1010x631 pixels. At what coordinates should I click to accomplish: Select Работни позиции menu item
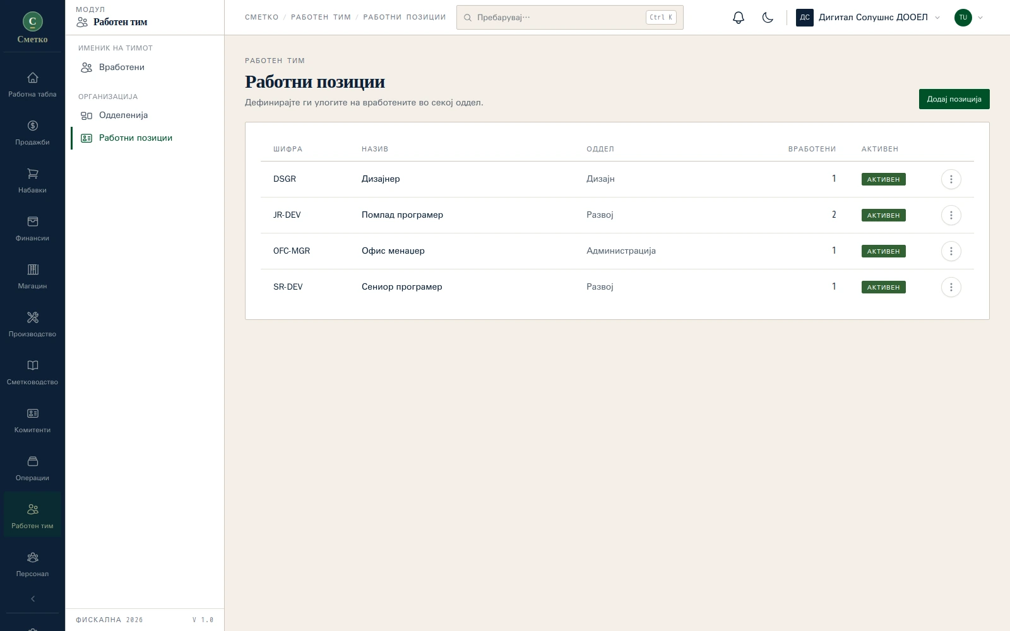pyautogui.click(x=145, y=138)
